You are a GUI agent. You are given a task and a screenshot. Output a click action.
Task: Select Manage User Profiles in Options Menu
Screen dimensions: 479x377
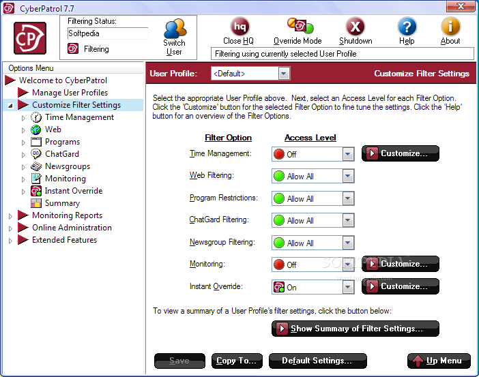tap(70, 93)
